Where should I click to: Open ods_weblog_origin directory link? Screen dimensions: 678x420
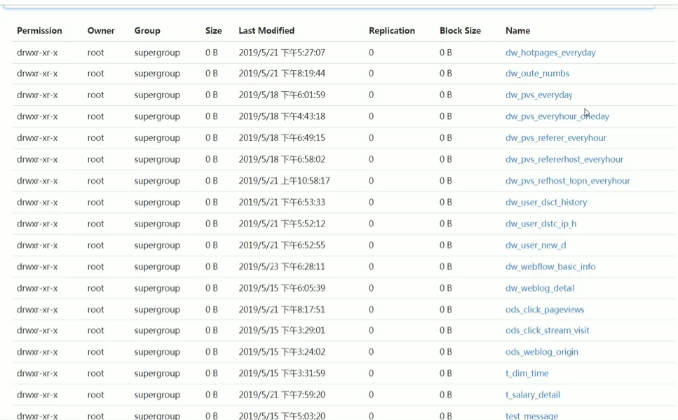(x=542, y=352)
